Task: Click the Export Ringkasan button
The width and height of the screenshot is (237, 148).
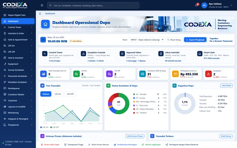Action: click(x=195, y=40)
